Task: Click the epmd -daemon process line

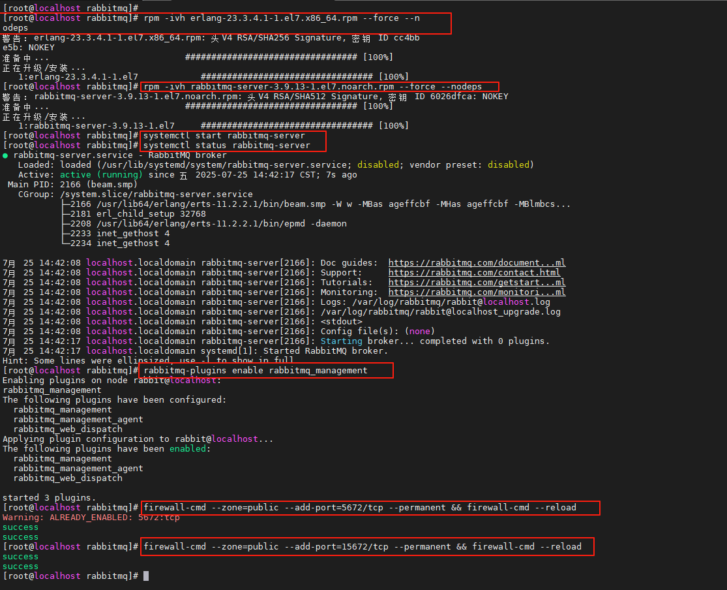Action: coord(208,224)
